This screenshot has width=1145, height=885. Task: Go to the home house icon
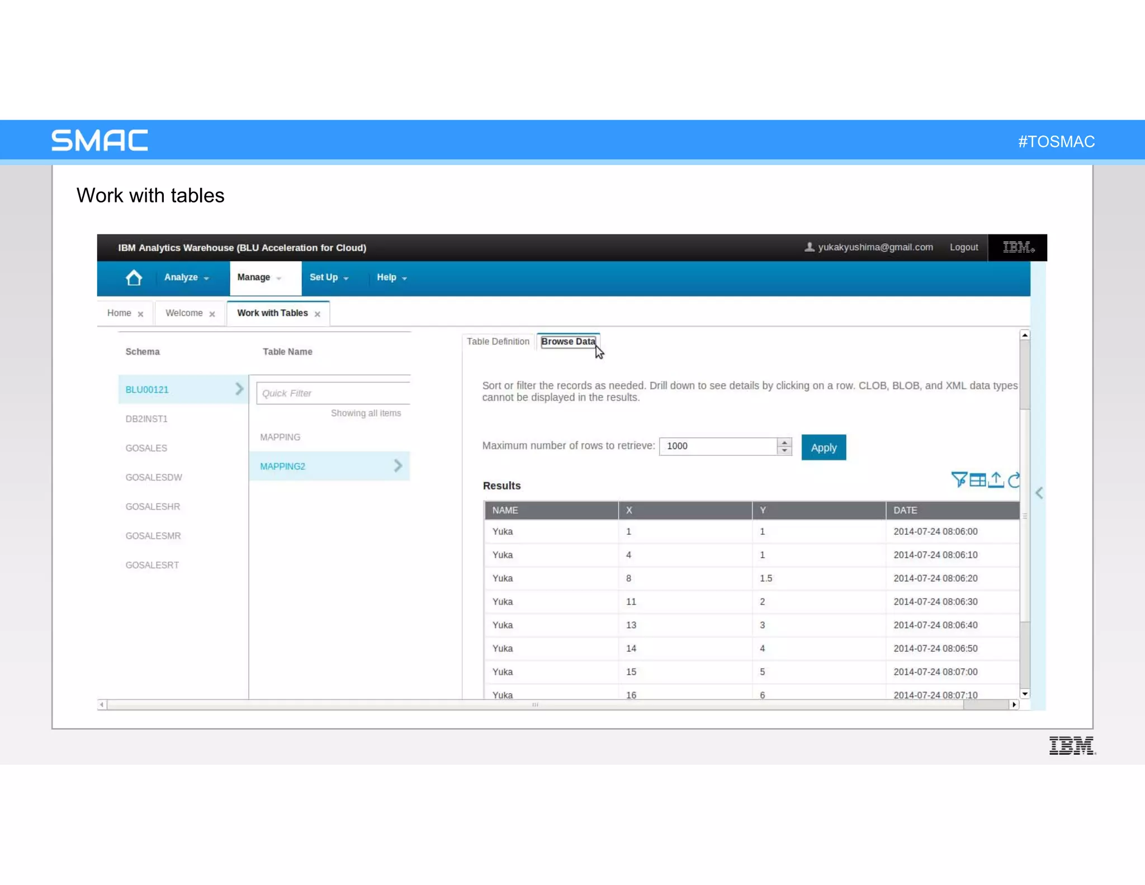coord(134,277)
